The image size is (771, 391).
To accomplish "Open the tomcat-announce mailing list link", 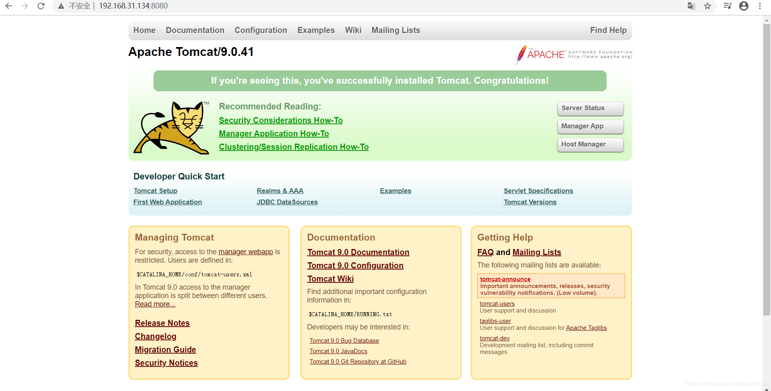I will point(505,279).
